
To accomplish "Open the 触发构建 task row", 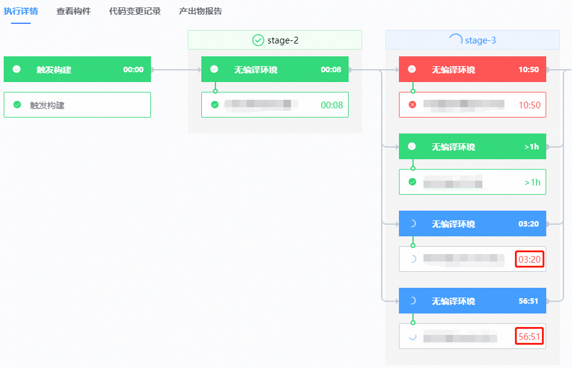I will (77, 105).
